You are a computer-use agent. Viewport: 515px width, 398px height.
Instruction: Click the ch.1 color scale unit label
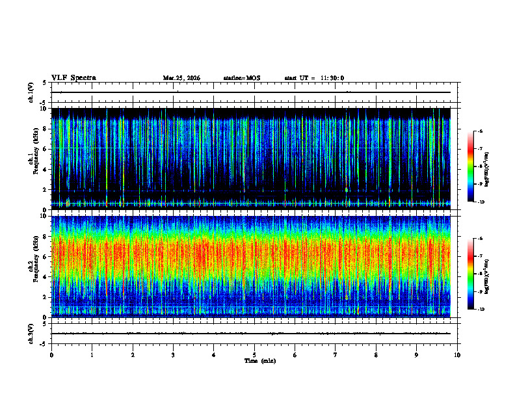coord(487,170)
